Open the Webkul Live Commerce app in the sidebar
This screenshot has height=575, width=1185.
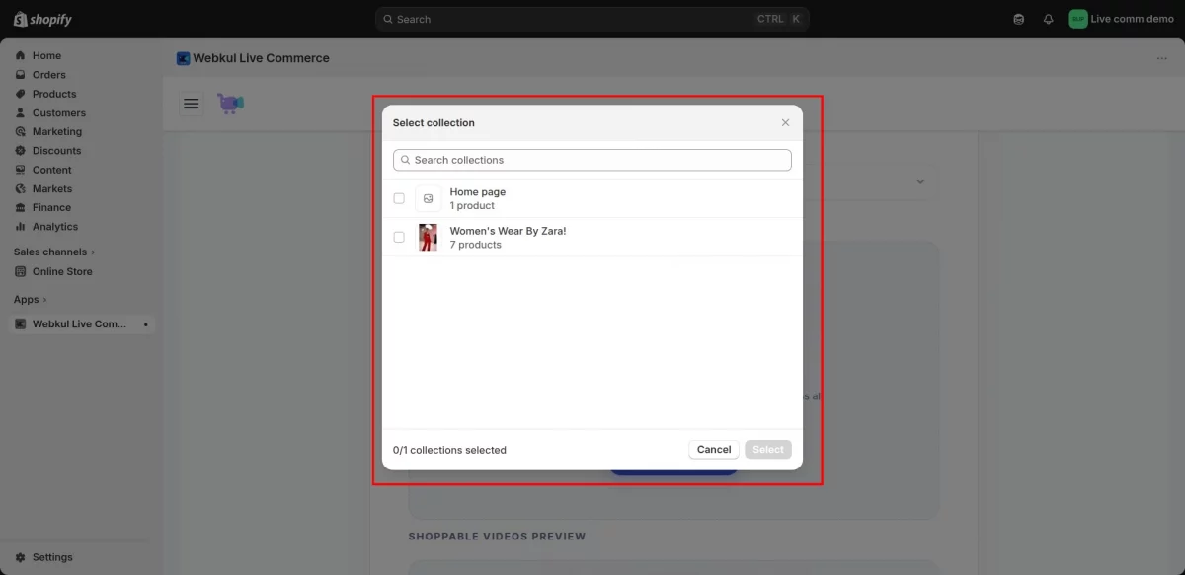[x=82, y=324]
